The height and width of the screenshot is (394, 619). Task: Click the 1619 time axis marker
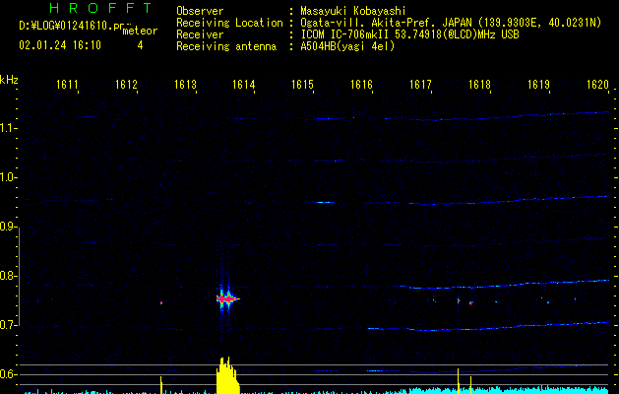(x=538, y=85)
